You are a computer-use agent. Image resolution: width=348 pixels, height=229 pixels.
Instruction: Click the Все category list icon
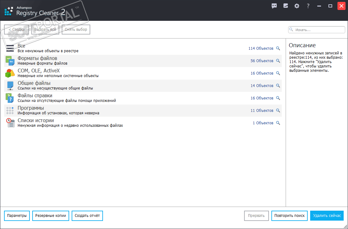pyautogui.click(x=10, y=48)
